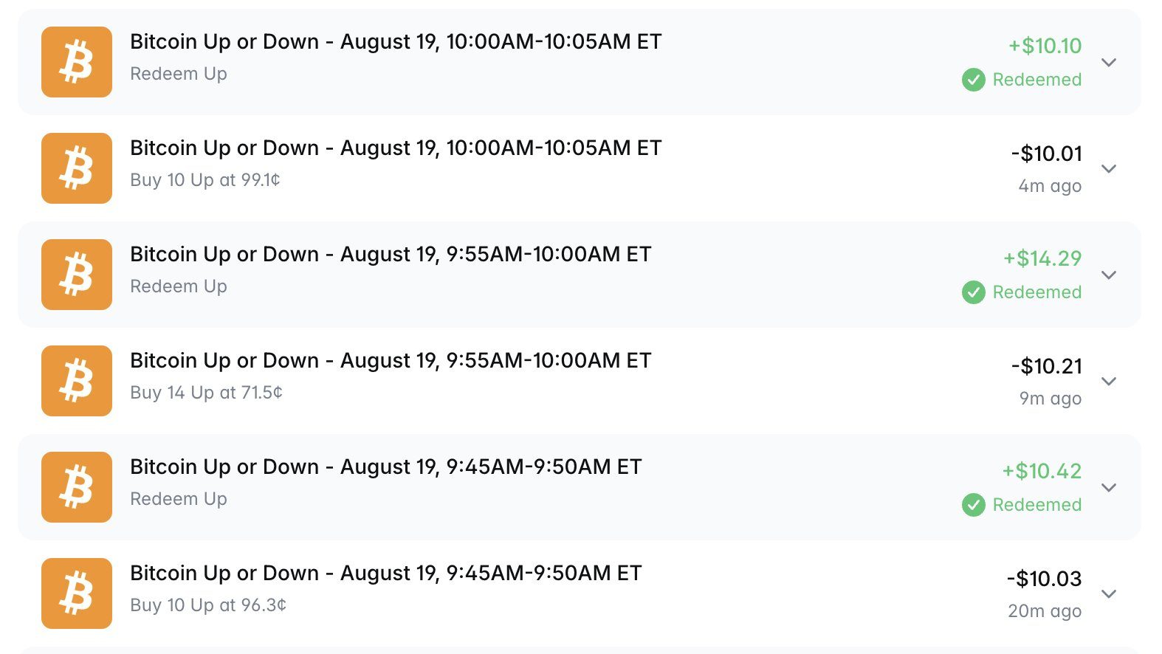Click Bitcoin icon of 10:00AM Redeem Up row
This screenshot has width=1162, height=654.
(x=77, y=62)
